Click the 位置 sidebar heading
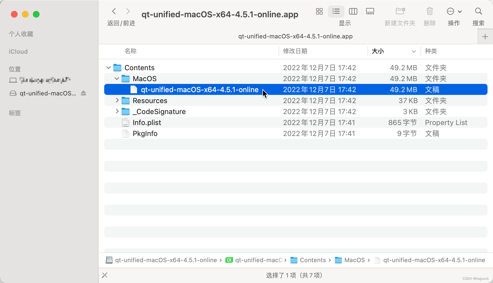 pos(15,69)
